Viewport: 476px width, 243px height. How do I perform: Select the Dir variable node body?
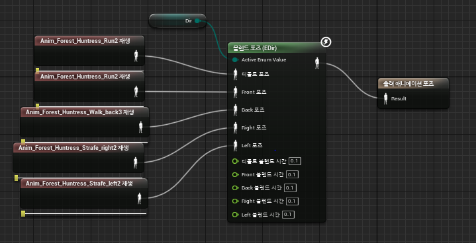(177, 21)
